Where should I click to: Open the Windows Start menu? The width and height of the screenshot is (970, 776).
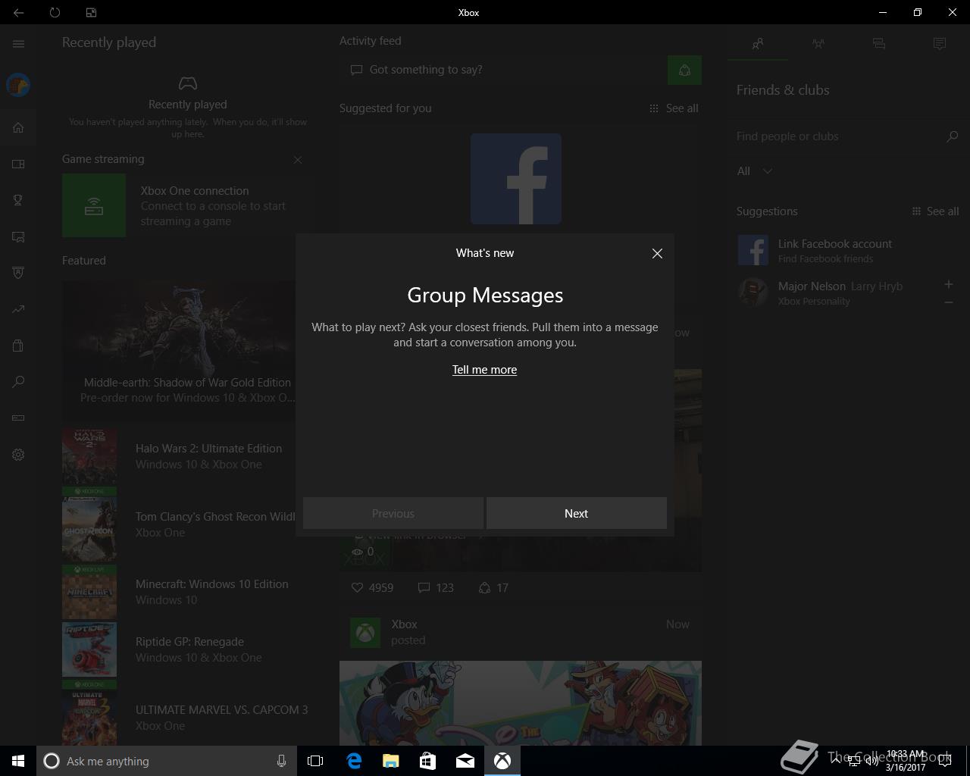coord(18,761)
